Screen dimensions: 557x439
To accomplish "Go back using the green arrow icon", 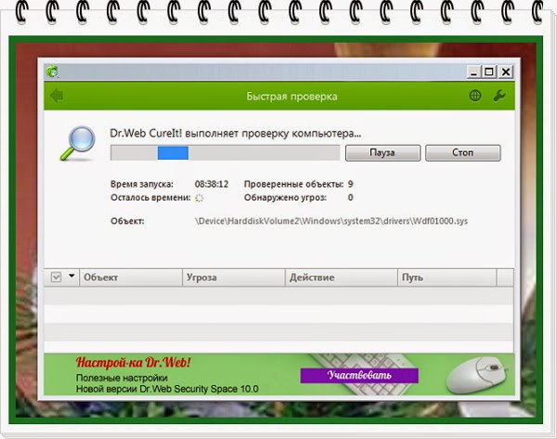I will coord(57,96).
